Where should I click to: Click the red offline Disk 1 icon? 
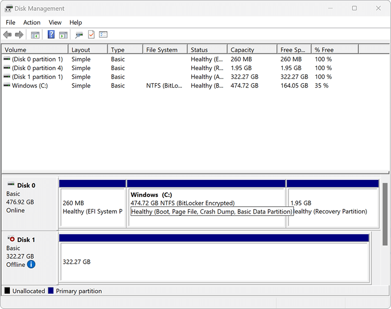(x=11, y=239)
